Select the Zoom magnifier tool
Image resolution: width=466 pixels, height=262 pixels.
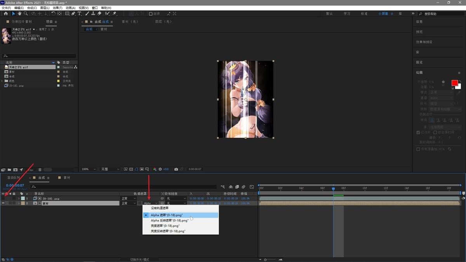[x=26, y=14]
